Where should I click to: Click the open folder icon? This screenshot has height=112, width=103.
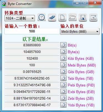coord(73,17)
